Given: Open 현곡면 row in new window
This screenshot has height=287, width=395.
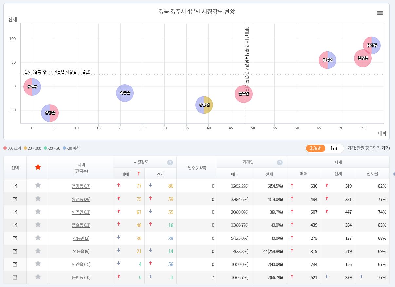Looking at the screenshot, I should [15, 212].
